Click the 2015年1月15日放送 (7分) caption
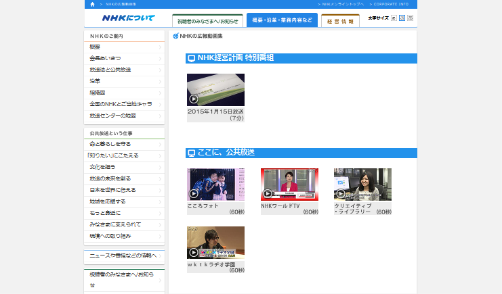The height and width of the screenshot is (294, 502). (x=216, y=115)
